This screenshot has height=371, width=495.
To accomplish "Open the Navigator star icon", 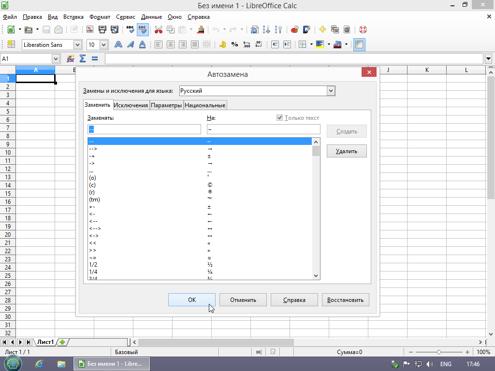I will coord(322,29).
